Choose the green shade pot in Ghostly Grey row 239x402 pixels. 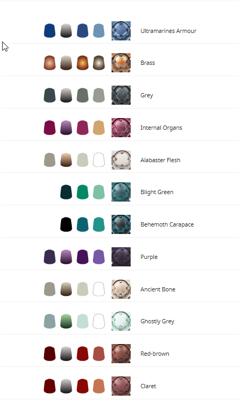[x=66, y=321]
